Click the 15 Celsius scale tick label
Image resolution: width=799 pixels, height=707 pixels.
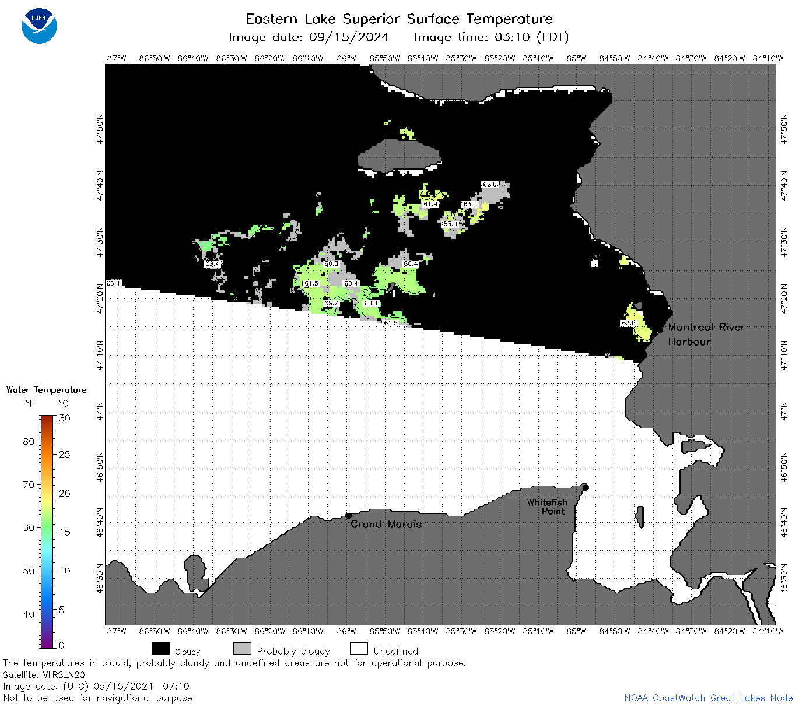tap(65, 532)
